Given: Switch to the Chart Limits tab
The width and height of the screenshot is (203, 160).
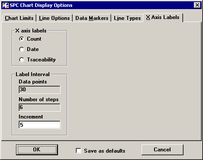Looking at the screenshot, I should click(19, 18).
